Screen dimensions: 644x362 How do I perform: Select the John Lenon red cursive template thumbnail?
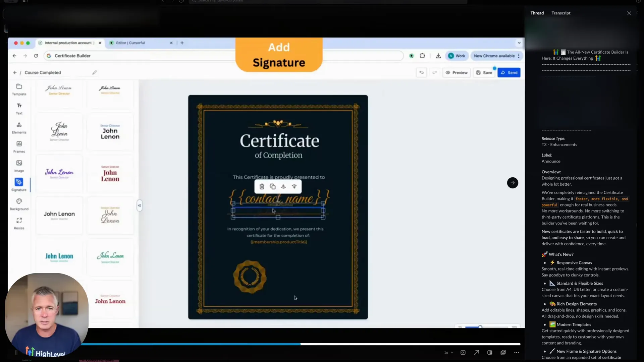click(x=59, y=173)
